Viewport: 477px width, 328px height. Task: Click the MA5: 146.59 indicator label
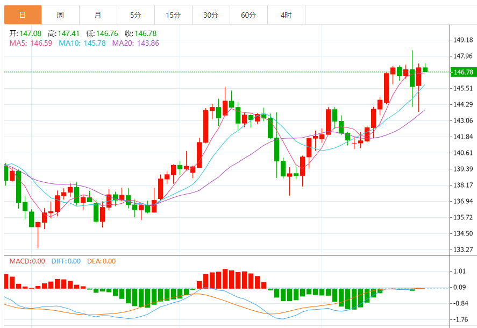(x=31, y=43)
